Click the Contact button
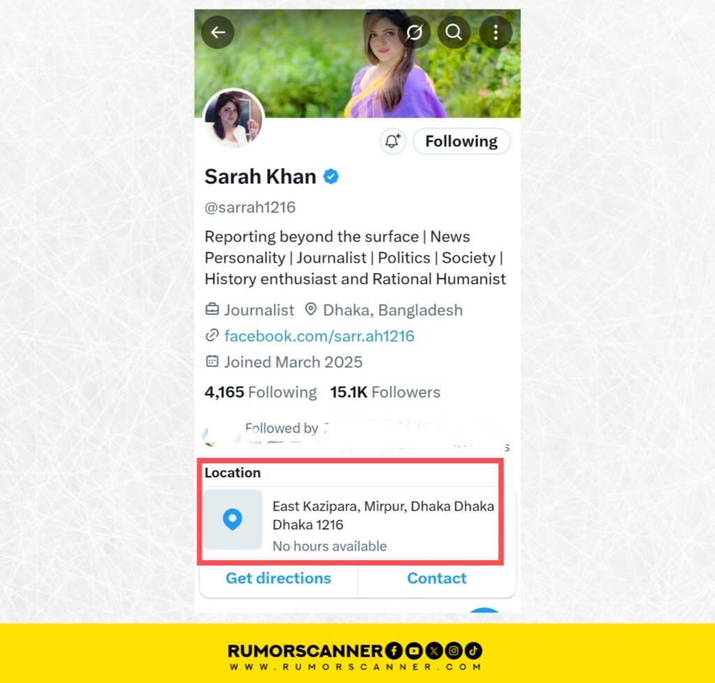 [x=437, y=578]
